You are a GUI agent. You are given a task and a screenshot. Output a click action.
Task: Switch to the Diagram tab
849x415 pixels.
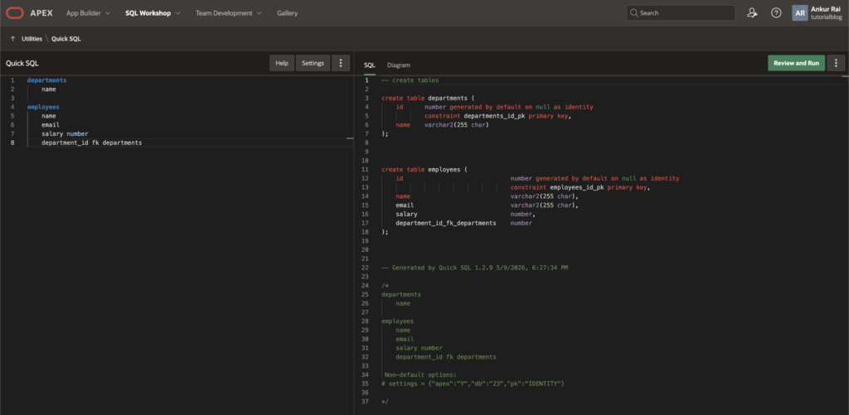(399, 65)
